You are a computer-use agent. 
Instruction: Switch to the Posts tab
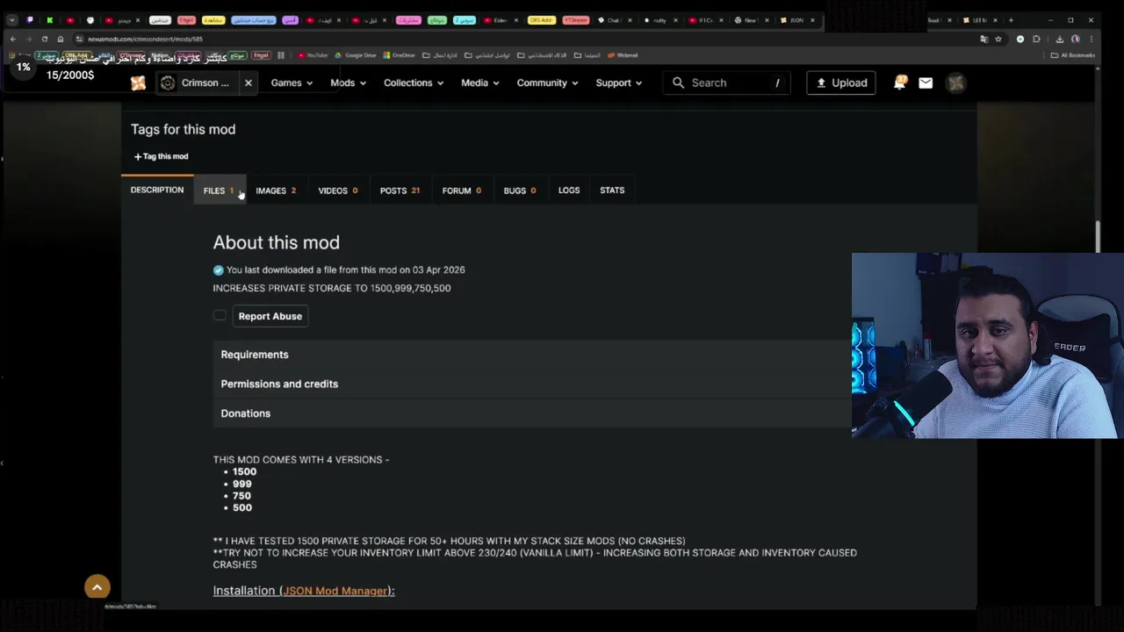point(400,190)
